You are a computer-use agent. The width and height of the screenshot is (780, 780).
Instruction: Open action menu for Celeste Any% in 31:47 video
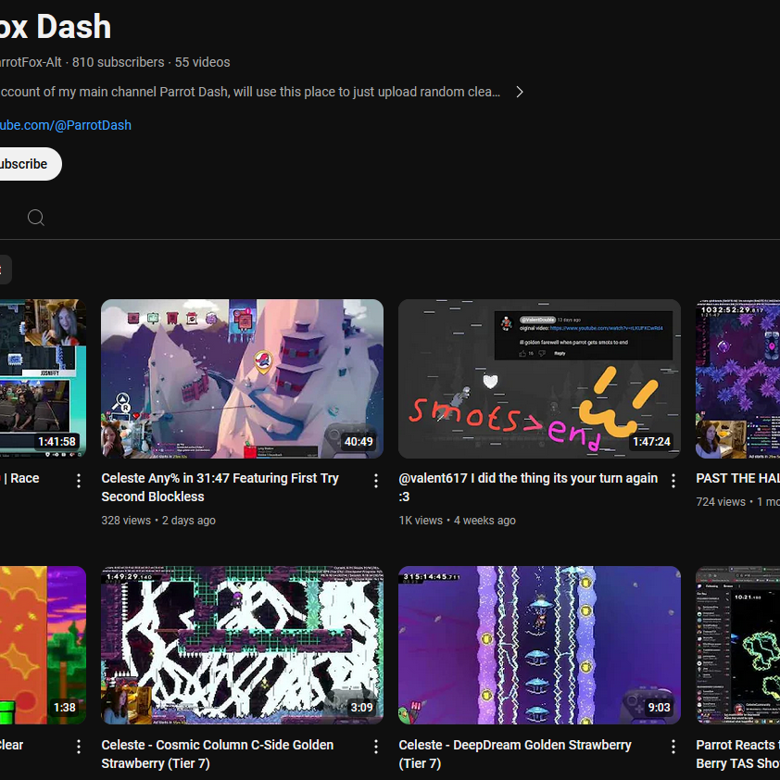(x=376, y=481)
